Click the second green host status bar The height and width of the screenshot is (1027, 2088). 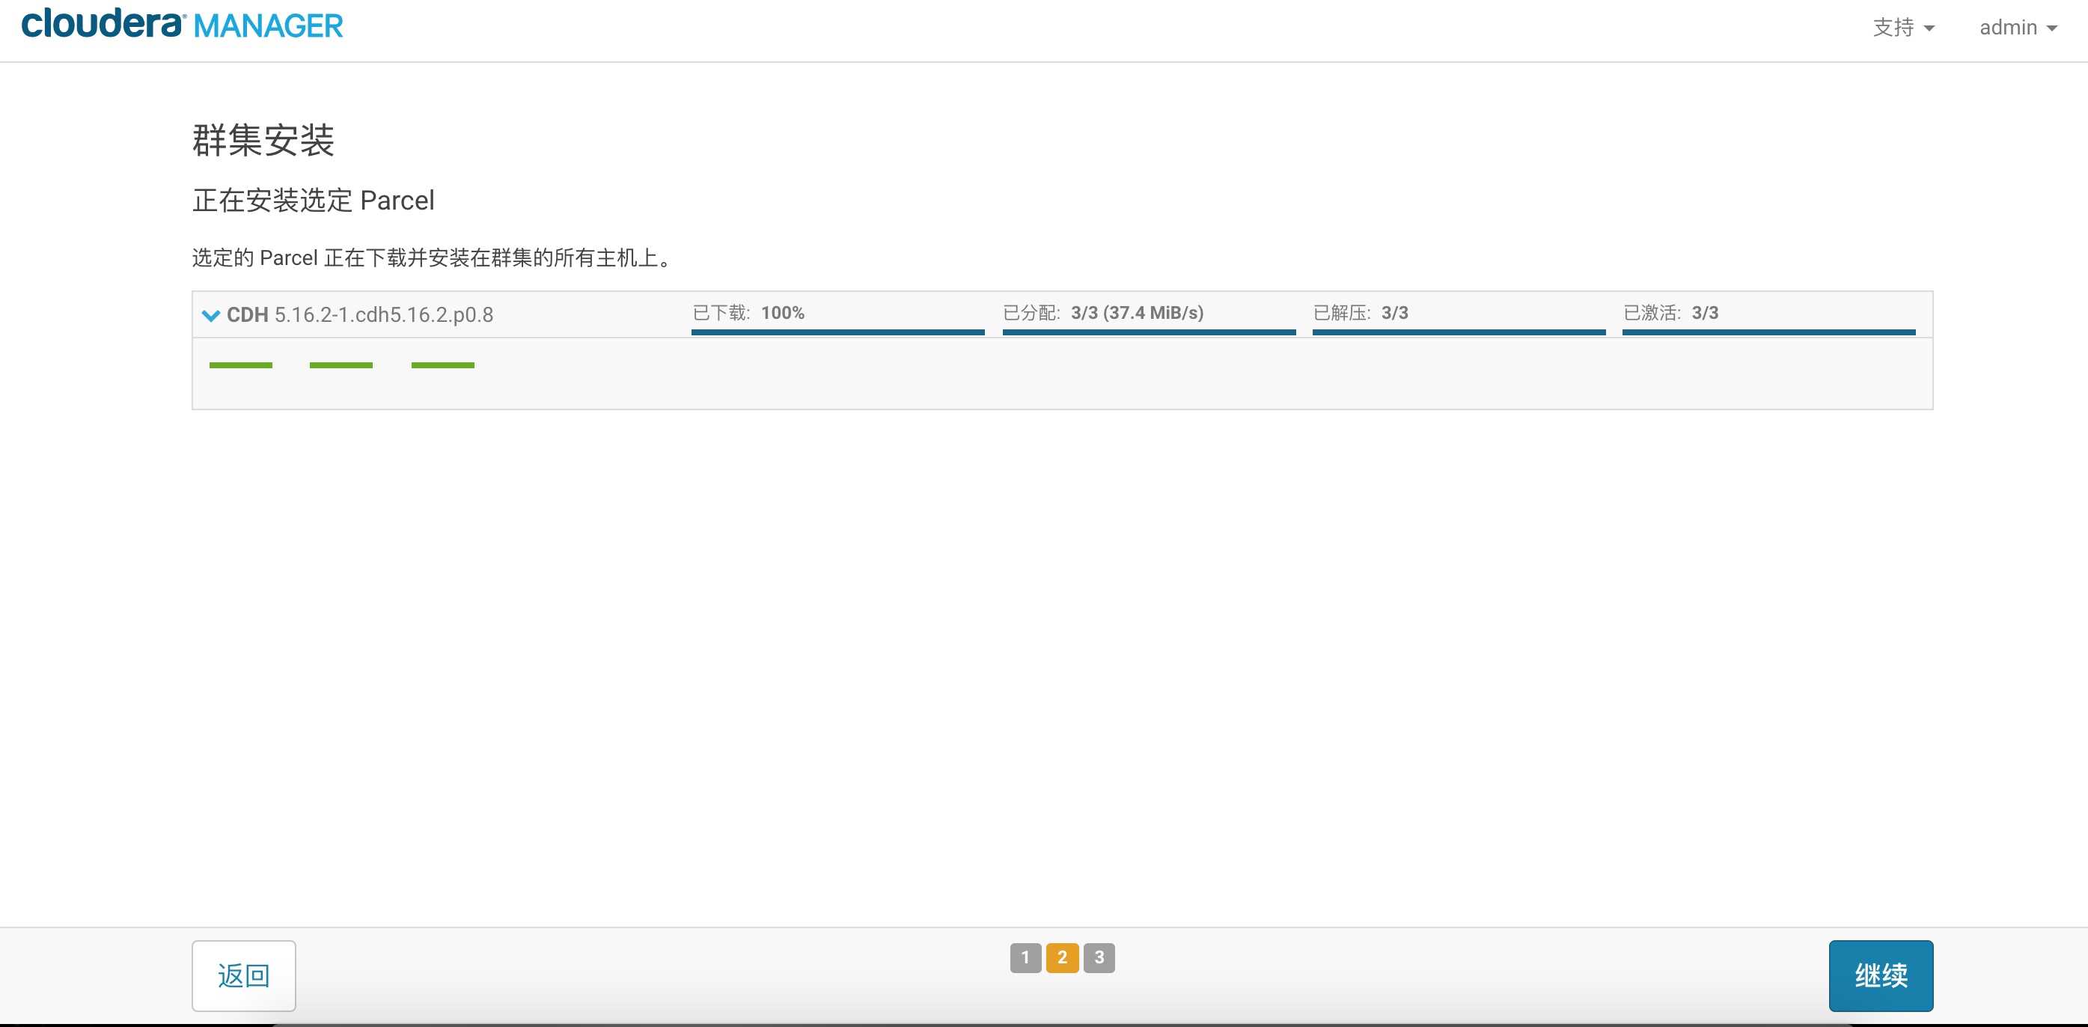(341, 365)
